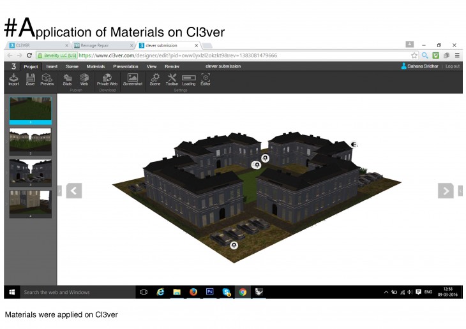This screenshot has width=466, height=329.
Task: Go to previous view with left arrow
Action: point(74,191)
